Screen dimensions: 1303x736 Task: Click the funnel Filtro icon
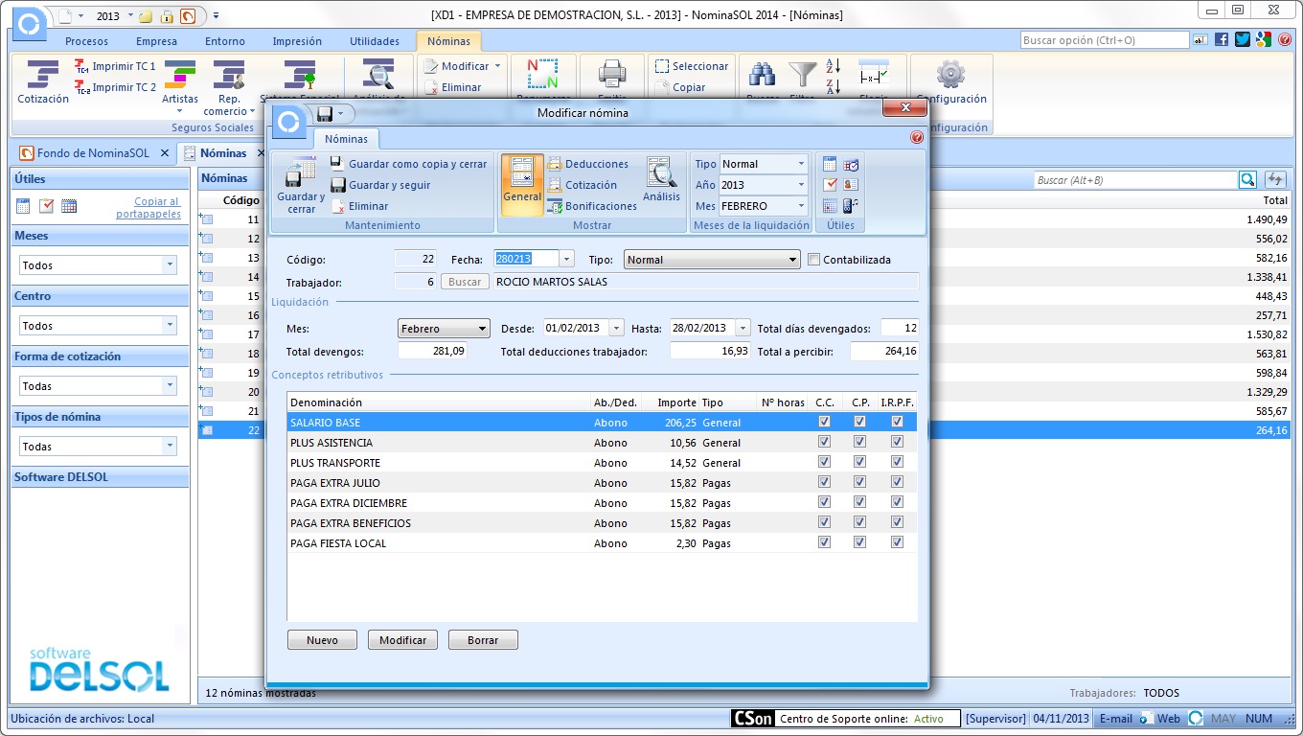tap(802, 75)
